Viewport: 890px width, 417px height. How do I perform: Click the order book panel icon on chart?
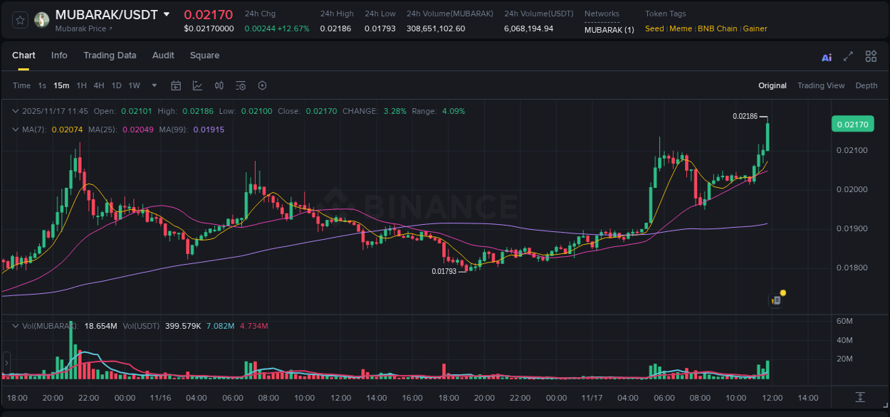tap(776, 300)
